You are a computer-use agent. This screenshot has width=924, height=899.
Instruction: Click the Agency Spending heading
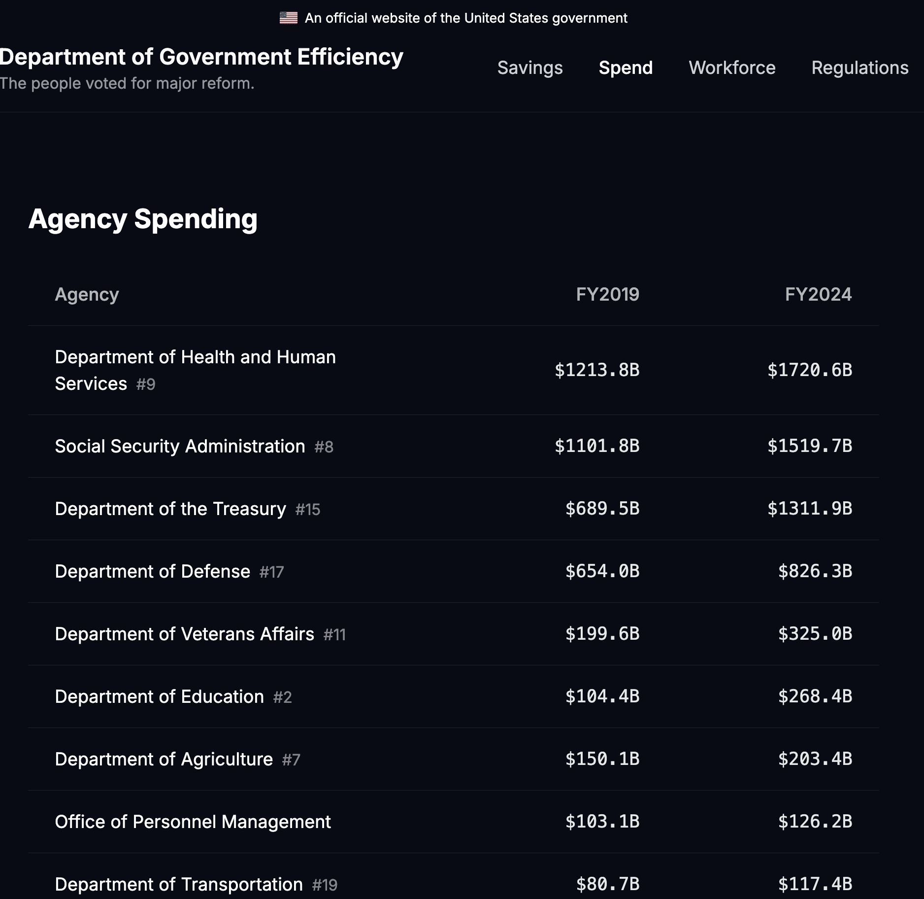point(143,219)
